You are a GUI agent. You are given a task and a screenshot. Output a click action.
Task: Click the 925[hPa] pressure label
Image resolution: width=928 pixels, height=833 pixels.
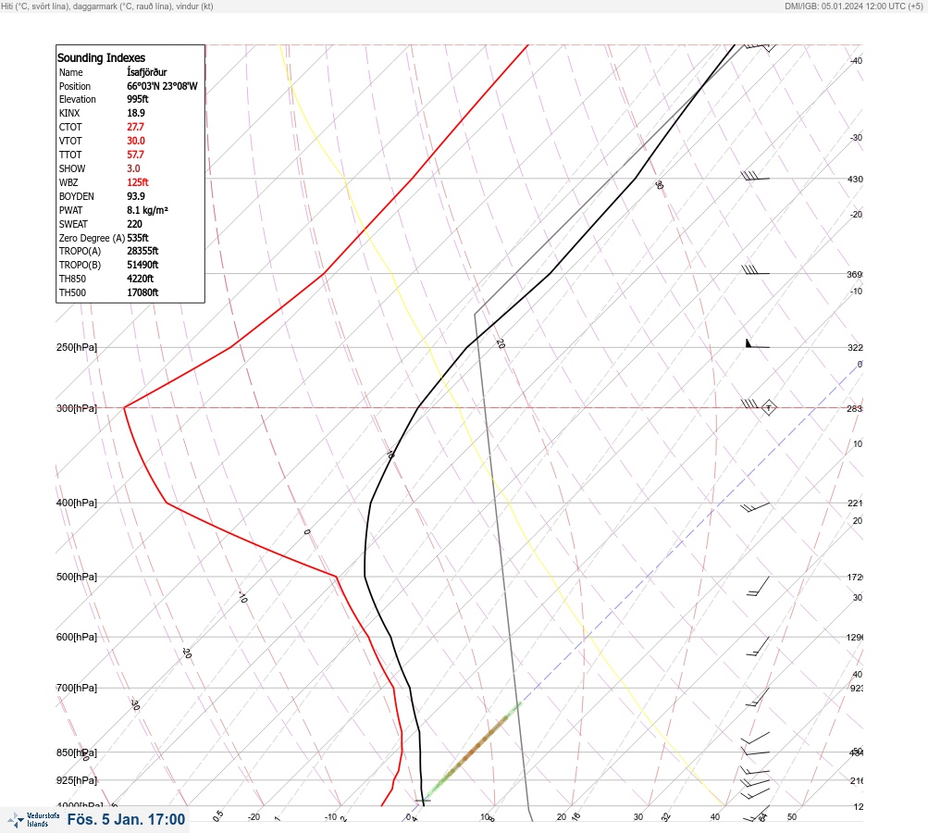(77, 780)
